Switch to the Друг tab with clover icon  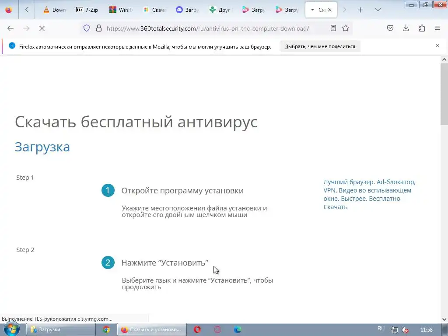pos(220,10)
